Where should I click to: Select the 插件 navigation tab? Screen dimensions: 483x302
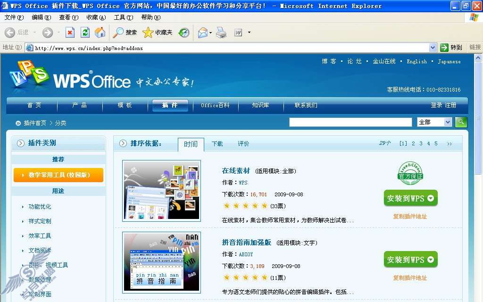[170, 105]
